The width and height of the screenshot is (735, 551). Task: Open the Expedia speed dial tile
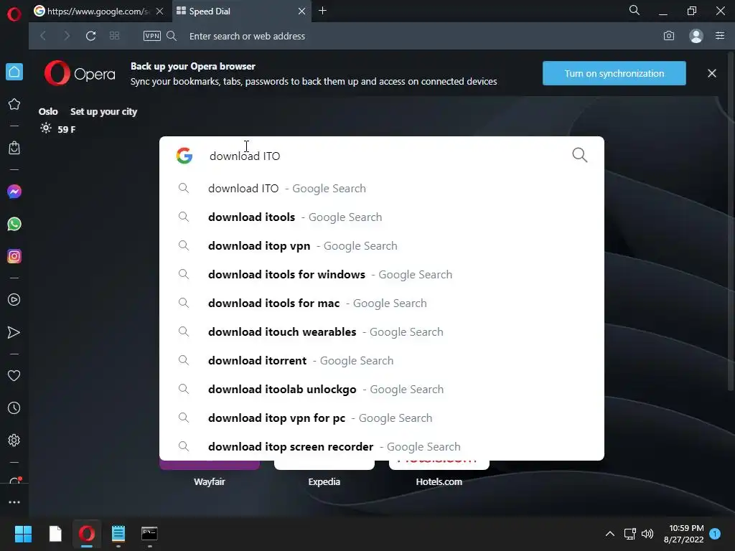[324, 474]
